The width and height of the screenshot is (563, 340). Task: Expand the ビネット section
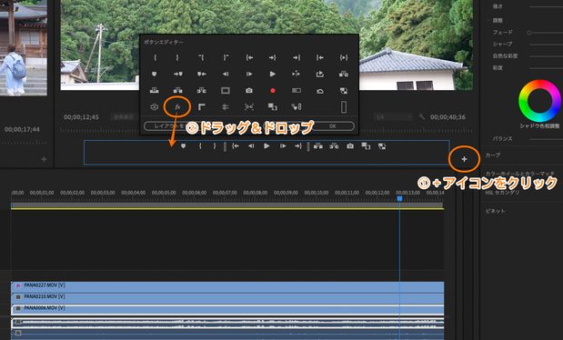click(495, 211)
